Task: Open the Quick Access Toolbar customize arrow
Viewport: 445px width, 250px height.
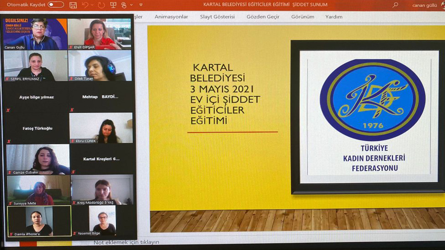Action: pyautogui.click(x=141, y=5)
